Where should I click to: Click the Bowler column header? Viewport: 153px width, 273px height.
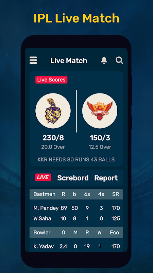(42, 232)
